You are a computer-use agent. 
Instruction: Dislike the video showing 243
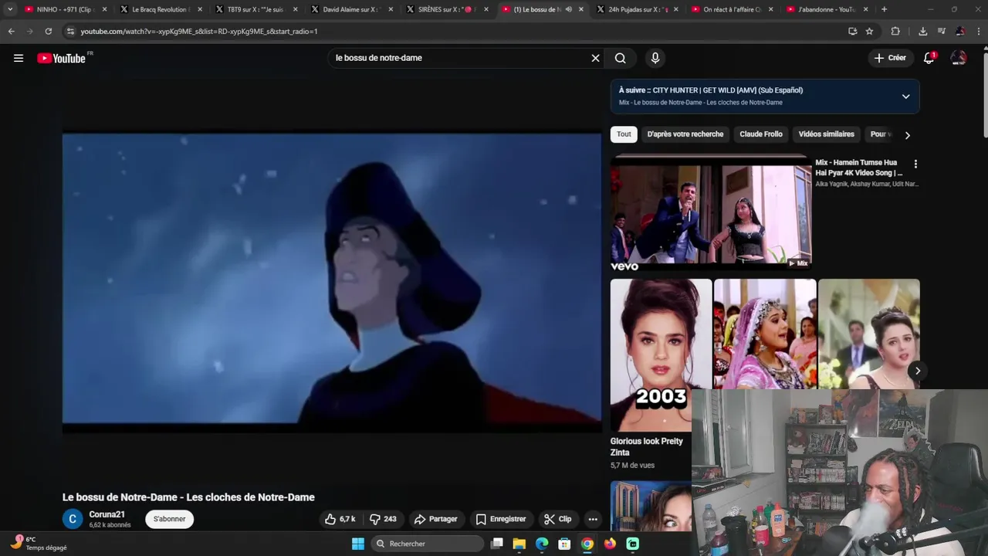click(x=383, y=519)
